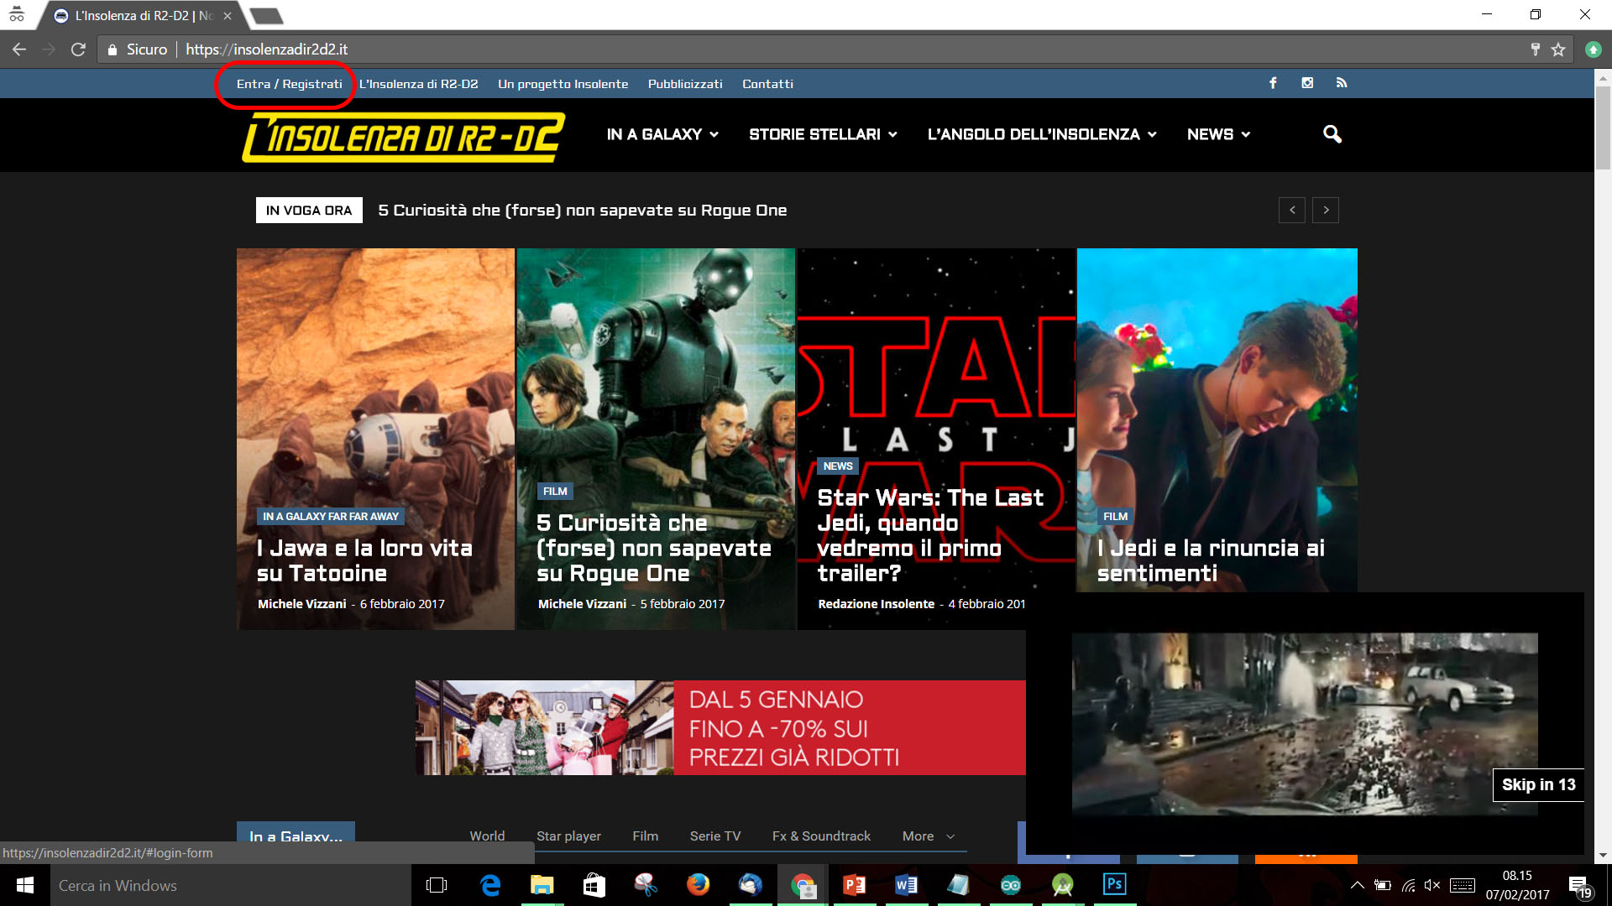Switch to Word in taskbar

pos(907,885)
